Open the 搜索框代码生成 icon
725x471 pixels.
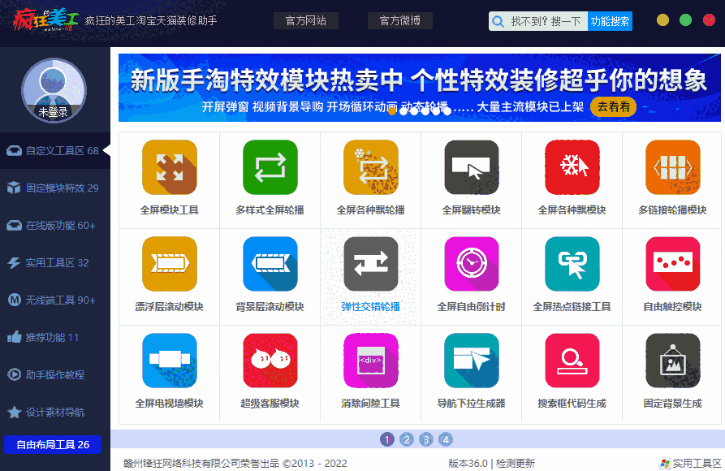click(572, 361)
